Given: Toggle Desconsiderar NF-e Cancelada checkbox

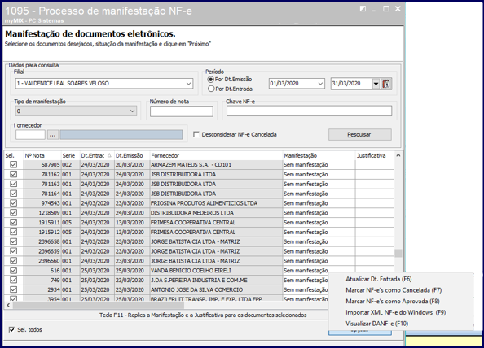Looking at the screenshot, I should coord(196,135).
